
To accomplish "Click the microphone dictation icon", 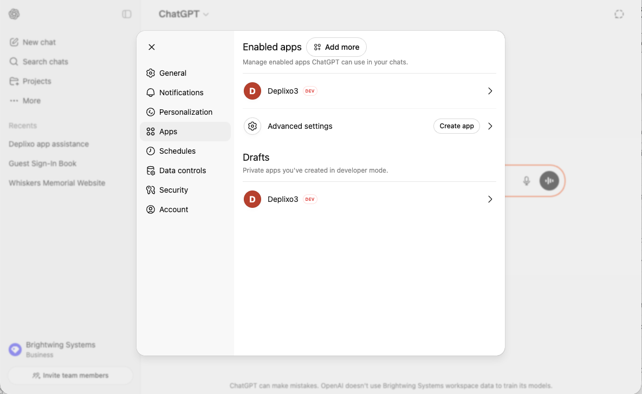I will pyautogui.click(x=527, y=181).
